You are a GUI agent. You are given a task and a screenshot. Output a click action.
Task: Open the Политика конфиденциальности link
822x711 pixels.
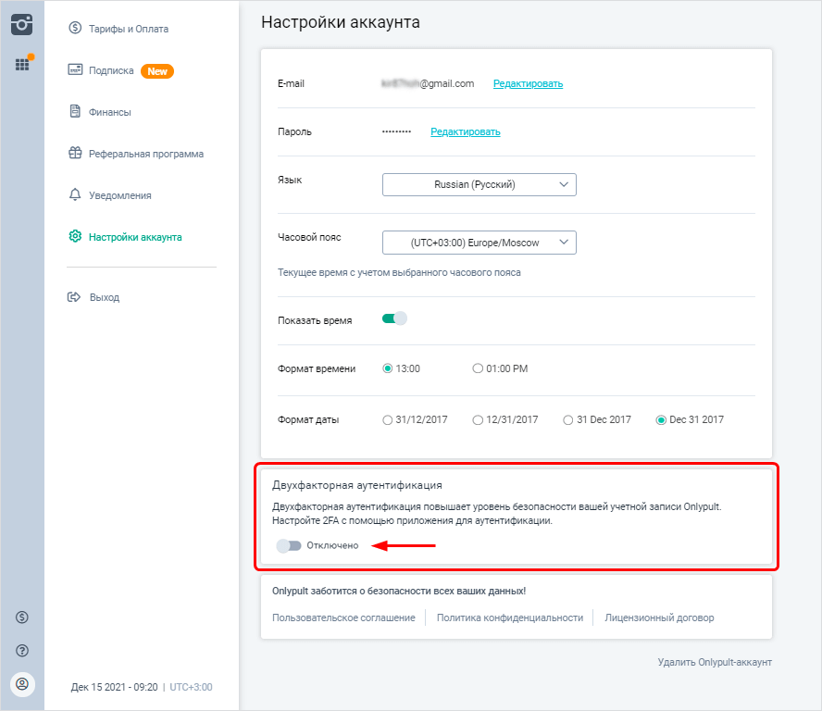point(509,617)
